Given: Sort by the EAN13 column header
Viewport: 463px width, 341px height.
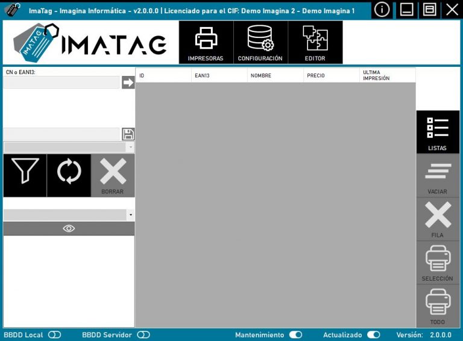Looking at the screenshot, I should coord(219,75).
